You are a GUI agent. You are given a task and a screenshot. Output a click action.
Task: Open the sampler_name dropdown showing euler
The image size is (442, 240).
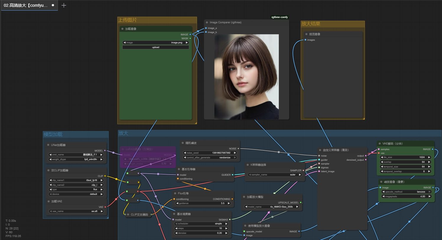pos(275,175)
